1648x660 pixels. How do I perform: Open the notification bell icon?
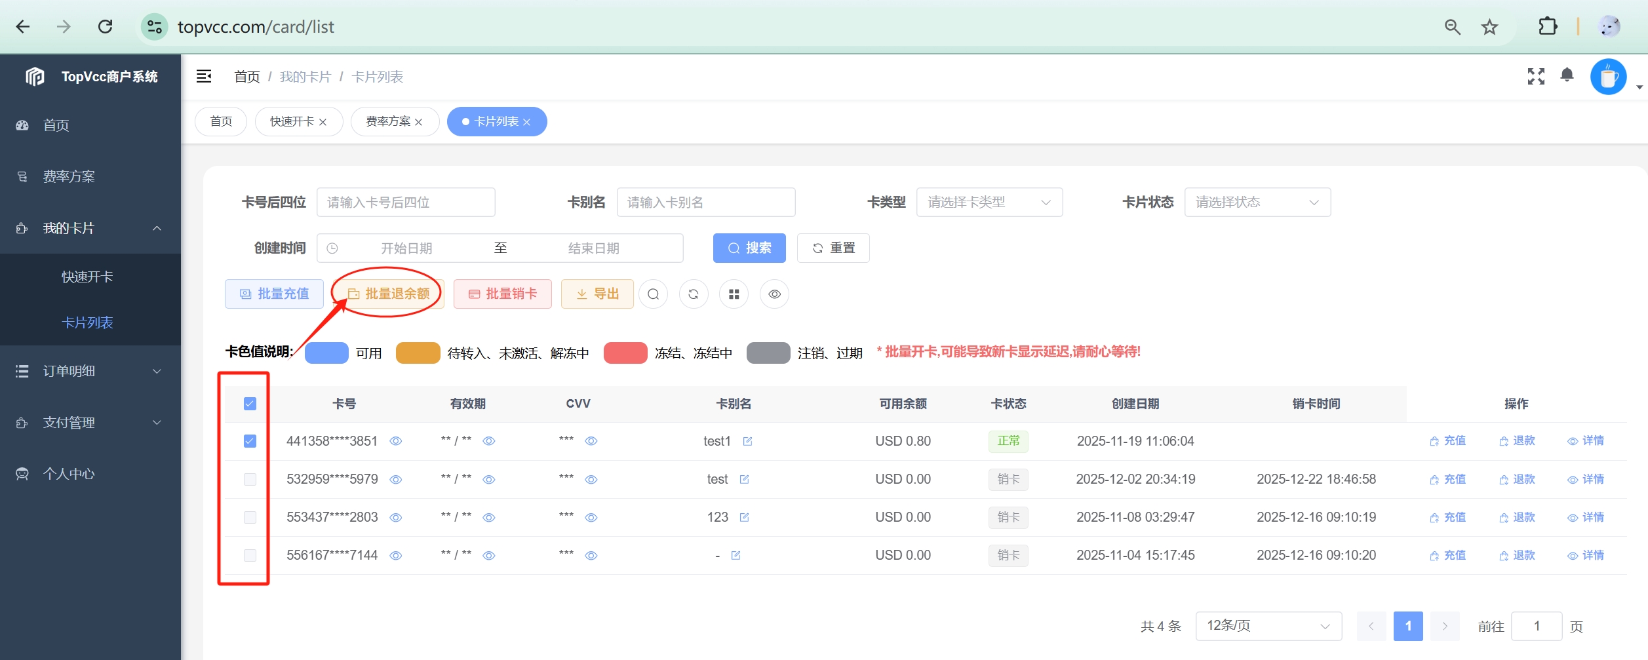click(x=1567, y=75)
